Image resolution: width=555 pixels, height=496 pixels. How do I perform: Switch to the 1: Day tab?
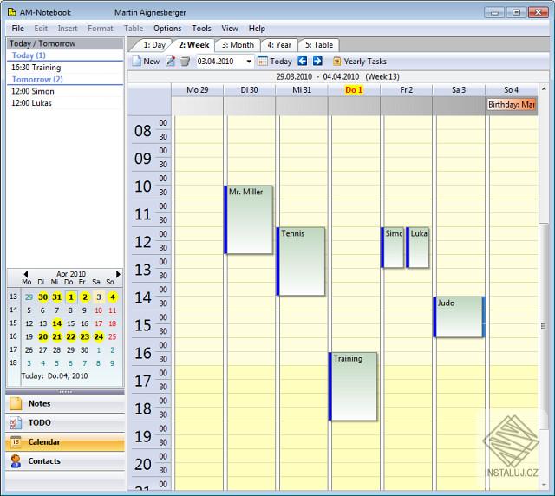point(153,45)
